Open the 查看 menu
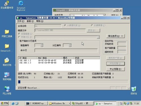141x106 pixels. (30, 21)
